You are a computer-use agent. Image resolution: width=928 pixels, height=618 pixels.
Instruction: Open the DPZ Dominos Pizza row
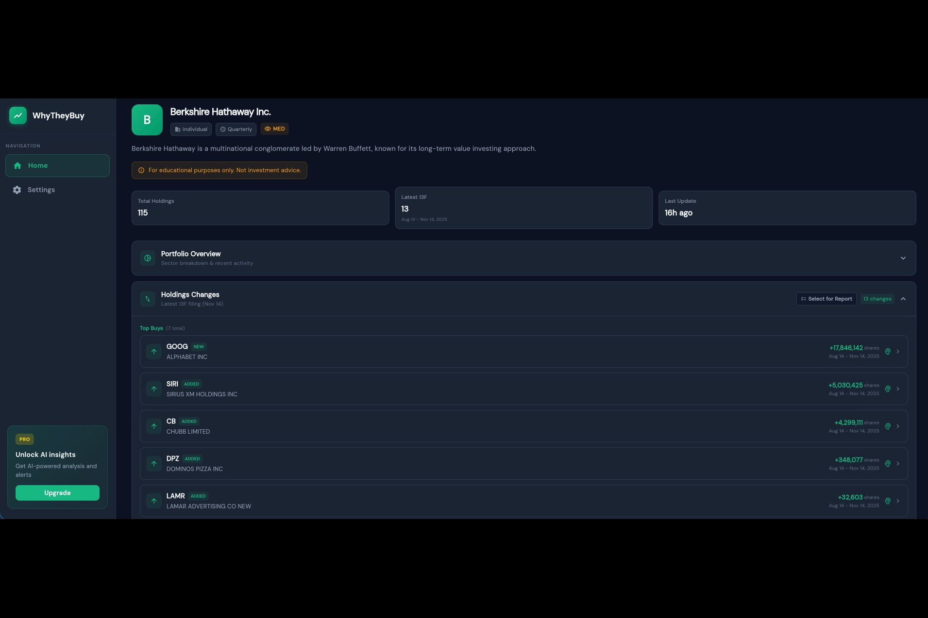click(524, 464)
